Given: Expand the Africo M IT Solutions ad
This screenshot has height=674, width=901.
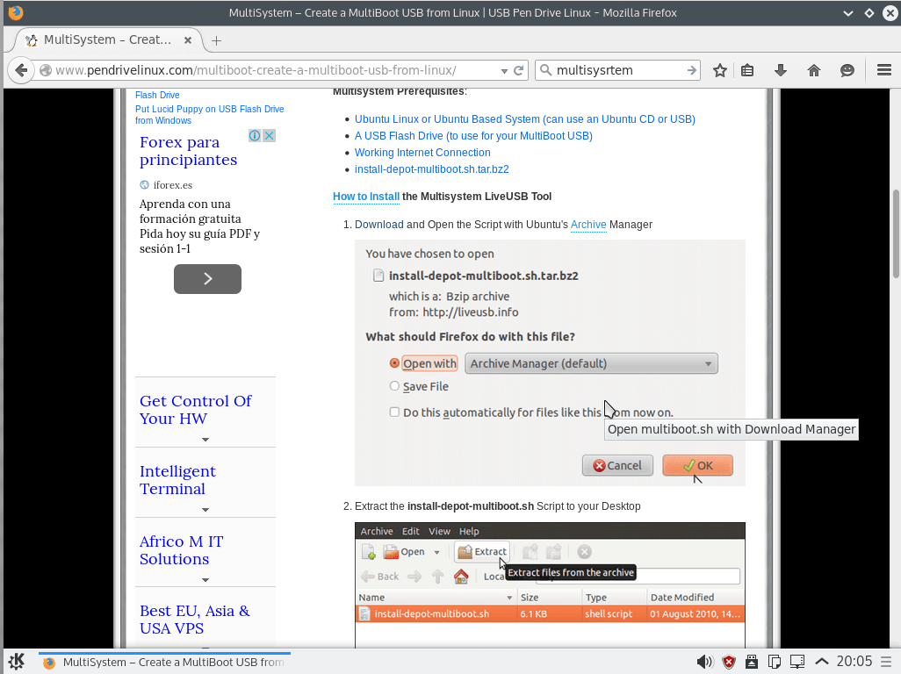Looking at the screenshot, I should click(205, 580).
